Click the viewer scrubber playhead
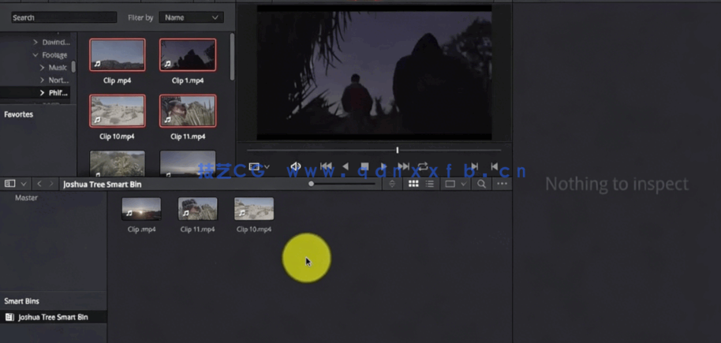This screenshot has width=721, height=343. pos(398,150)
